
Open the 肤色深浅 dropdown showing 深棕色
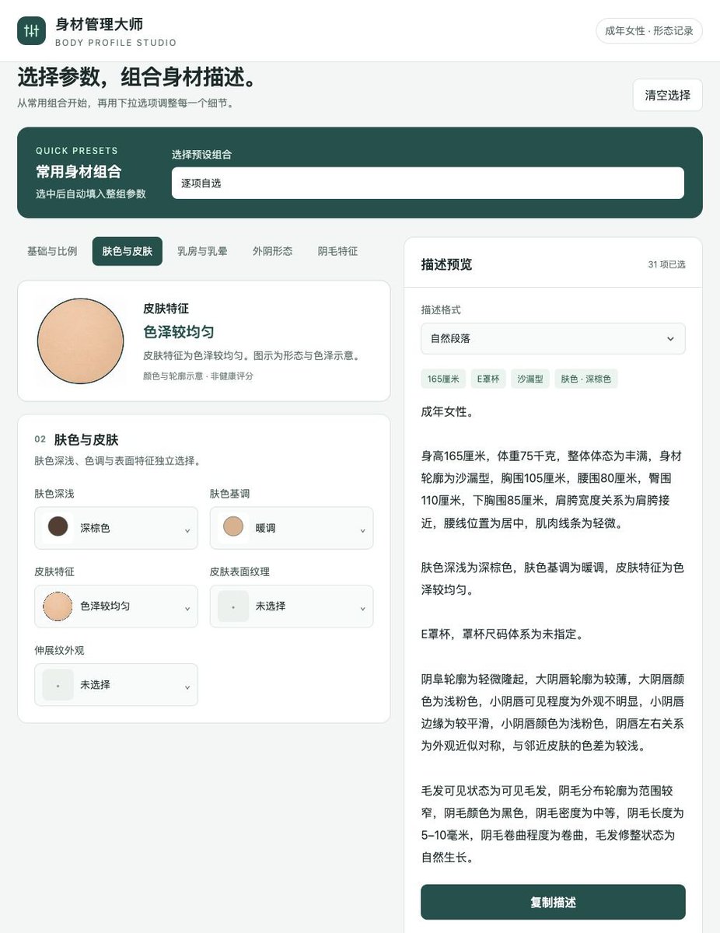tap(116, 528)
